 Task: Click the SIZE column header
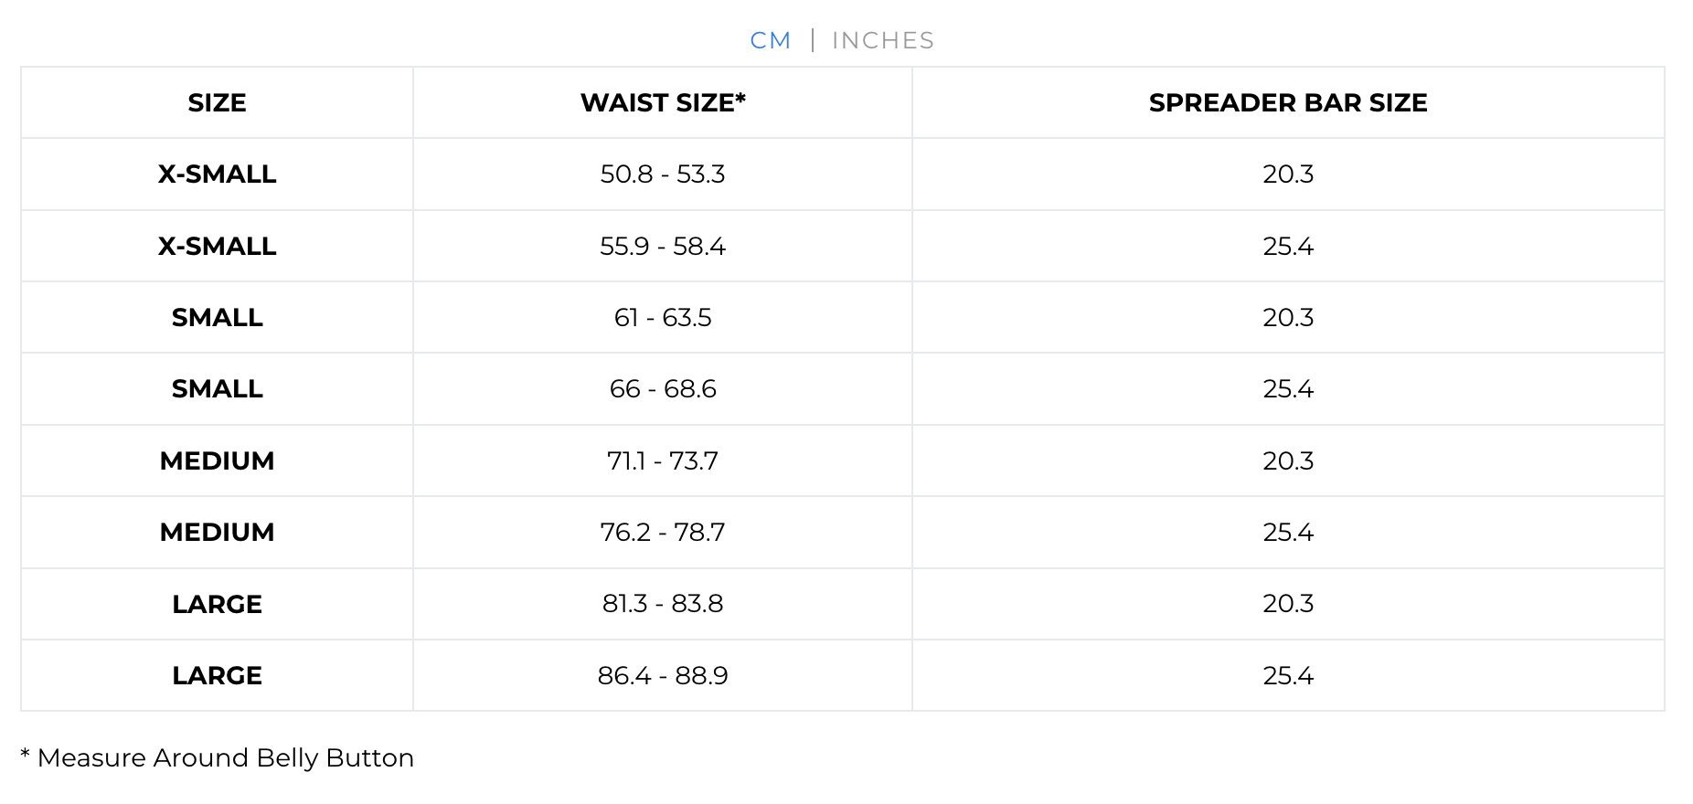(x=218, y=102)
